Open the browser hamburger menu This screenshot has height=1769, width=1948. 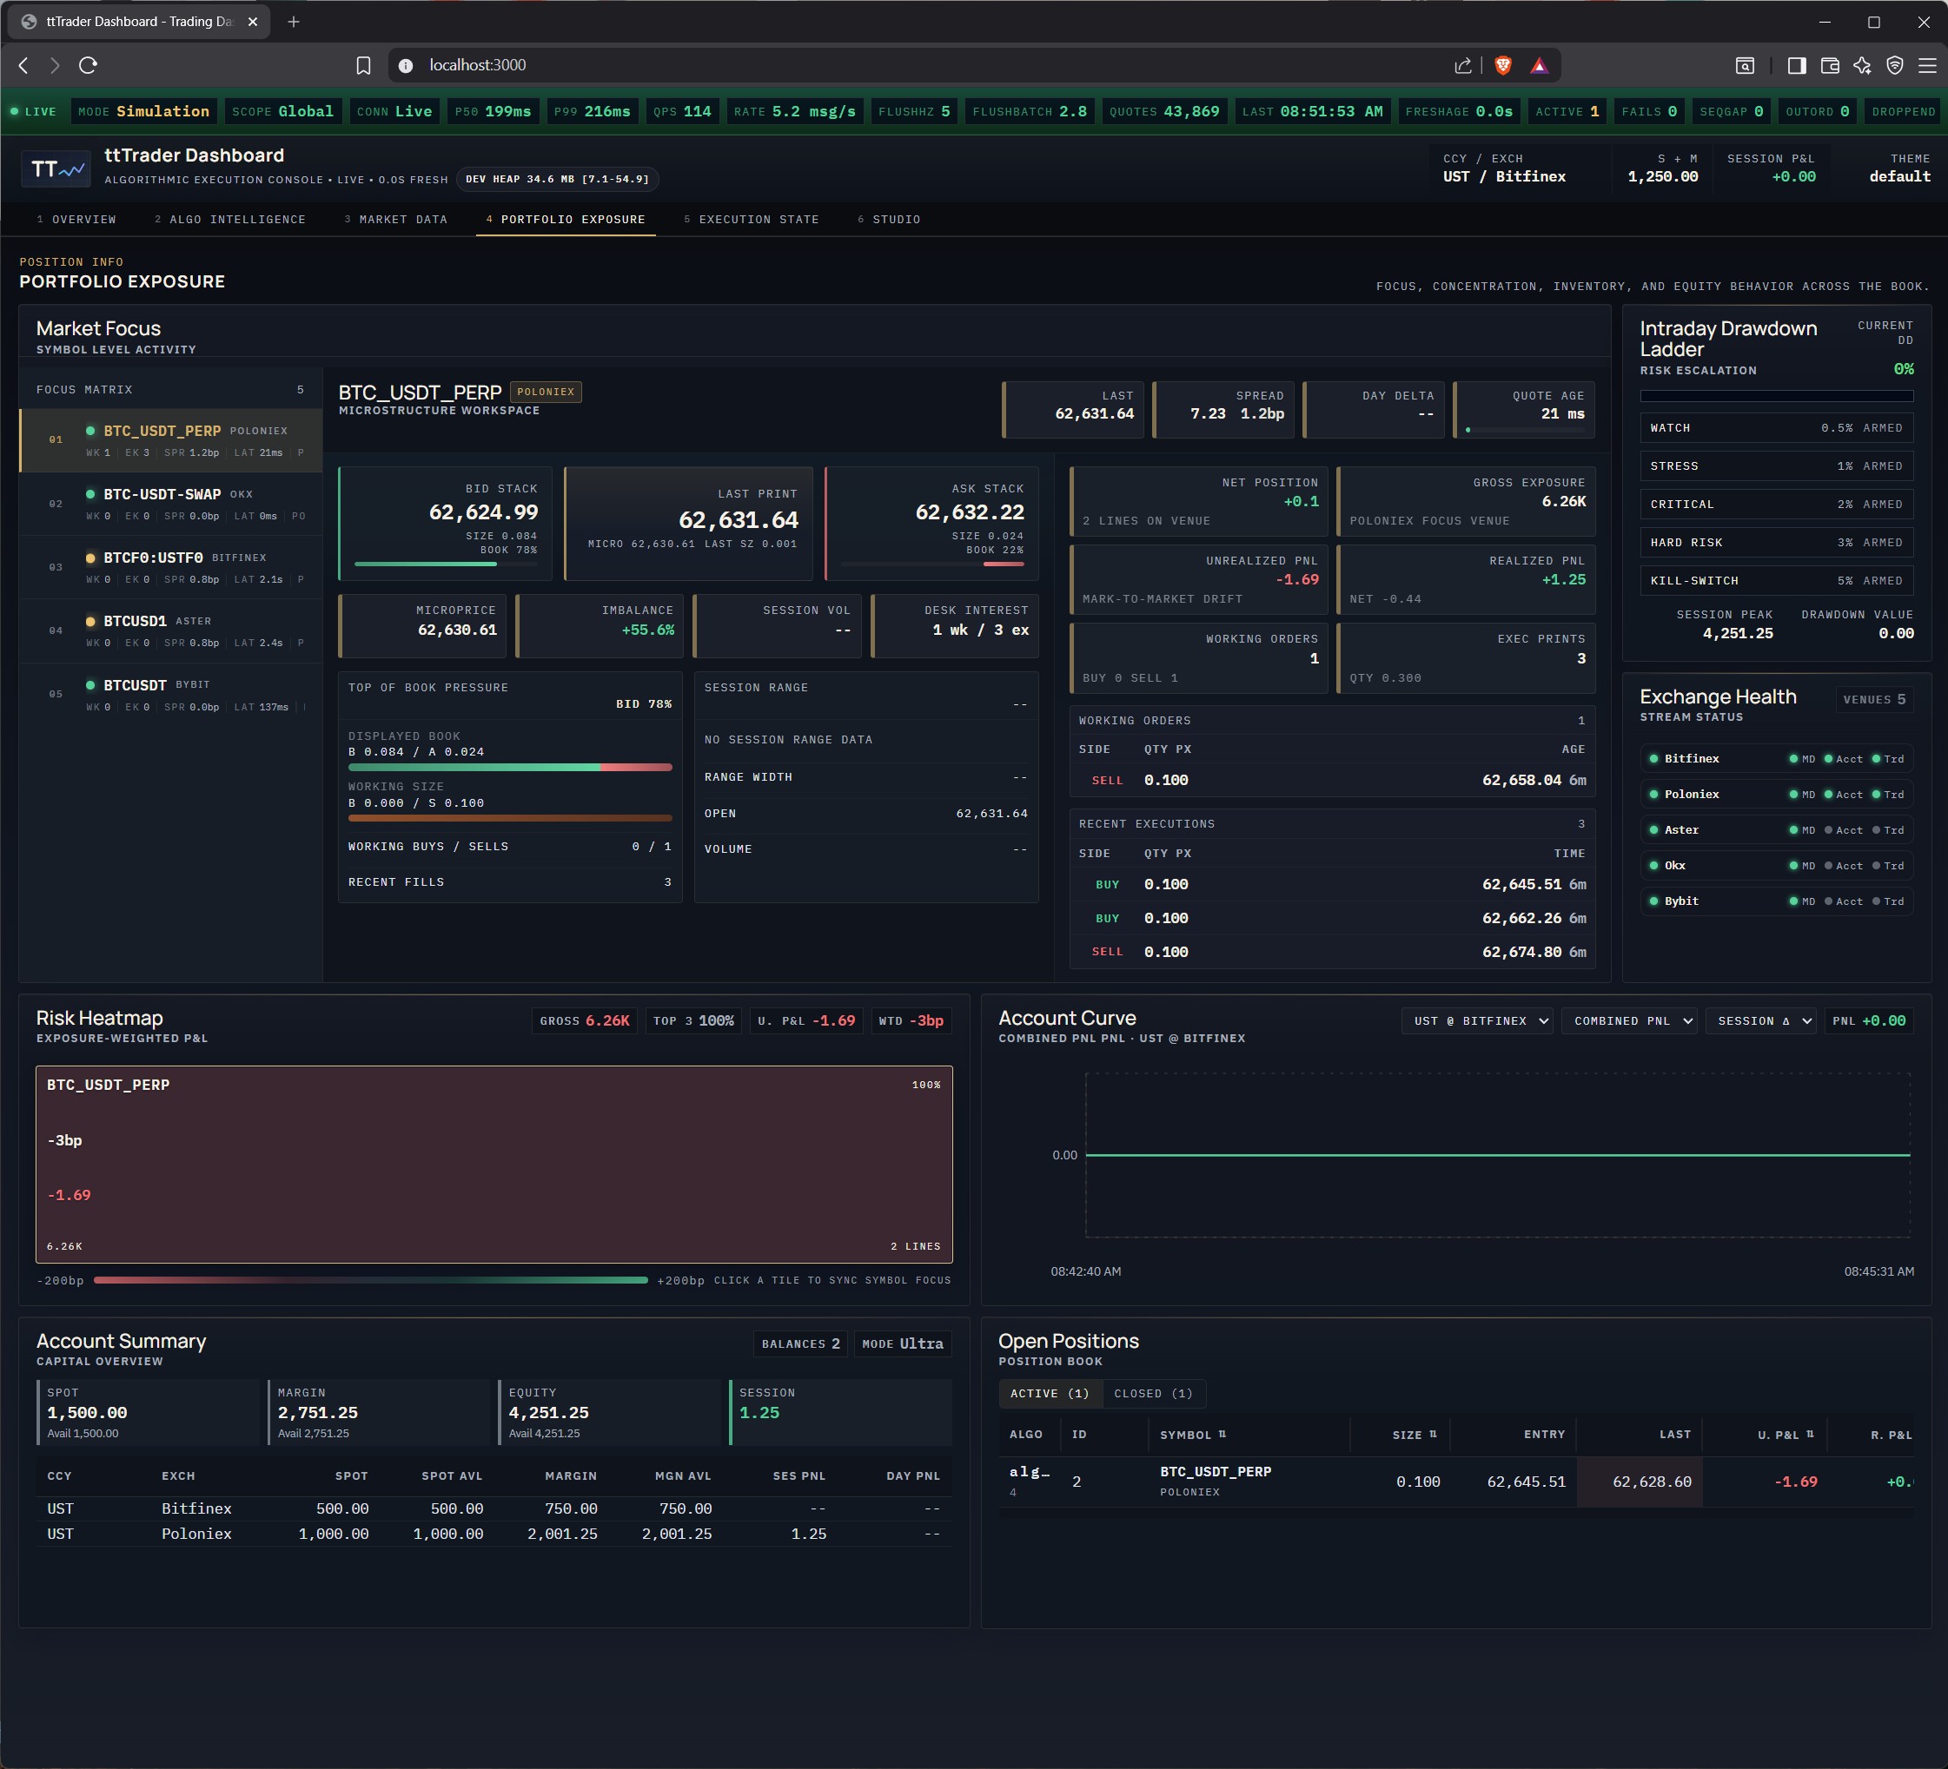point(1927,64)
